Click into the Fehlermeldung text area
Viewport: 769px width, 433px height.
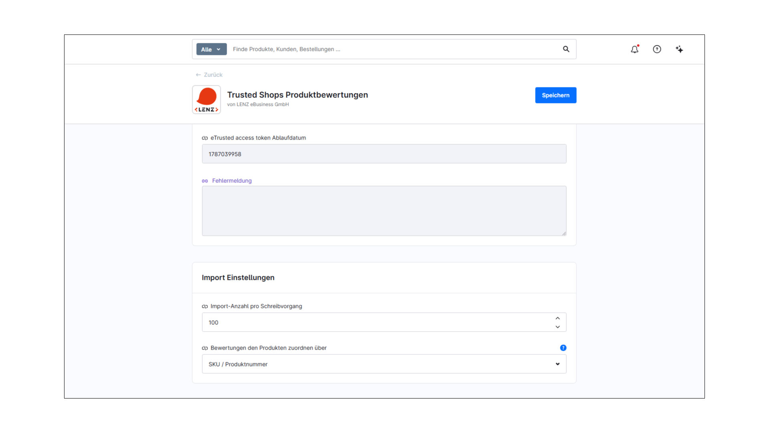point(384,211)
